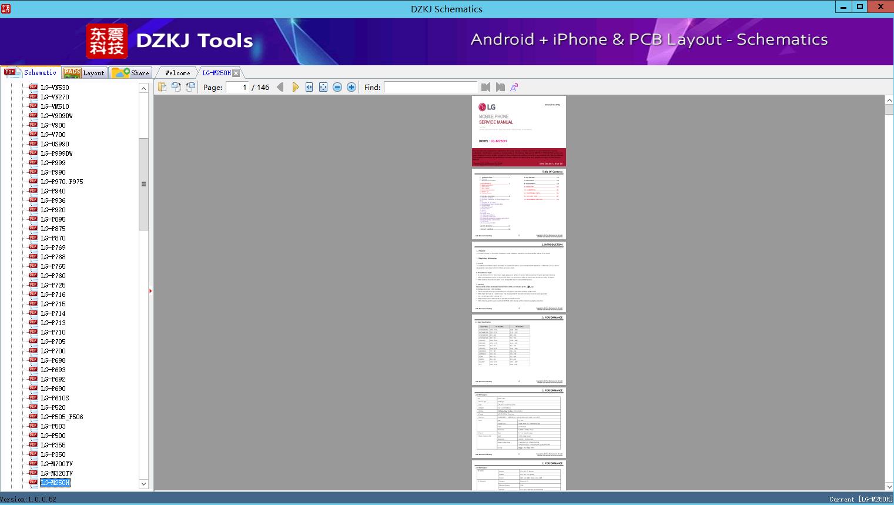Image resolution: width=894 pixels, height=505 pixels.
Task: Select LG-US990 schematic entry
Action: tap(55, 144)
